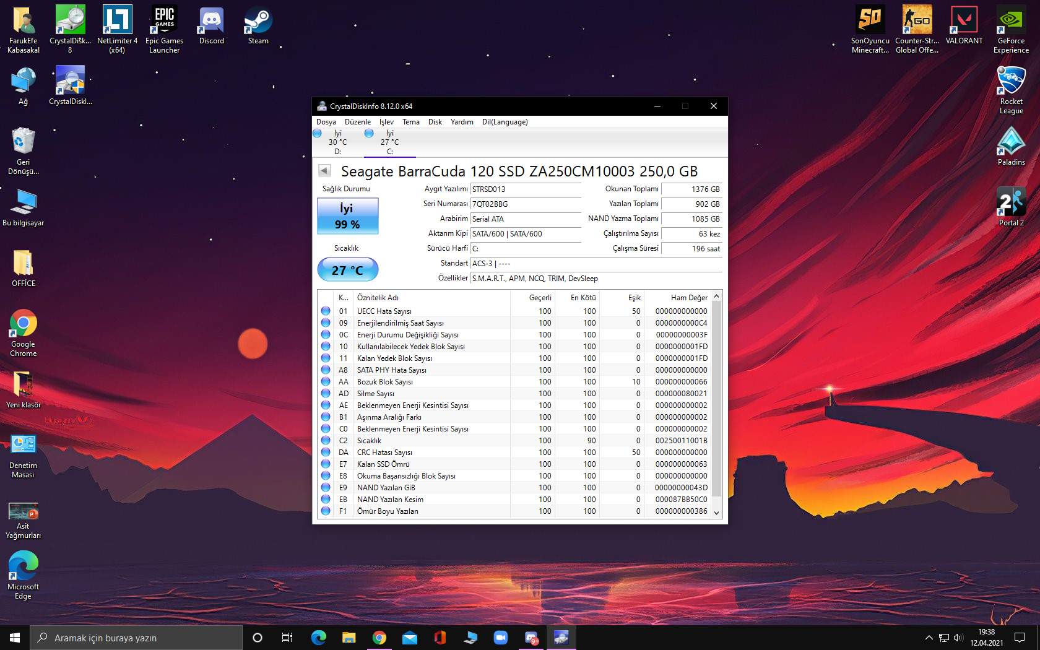The width and height of the screenshot is (1040, 650).
Task: Open Dosya menu
Action: (326, 122)
